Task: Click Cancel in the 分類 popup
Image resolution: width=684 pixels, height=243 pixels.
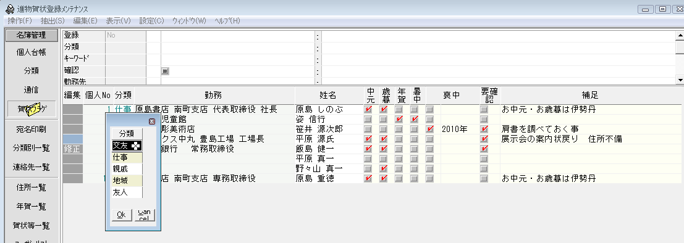Action: [x=145, y=215]
